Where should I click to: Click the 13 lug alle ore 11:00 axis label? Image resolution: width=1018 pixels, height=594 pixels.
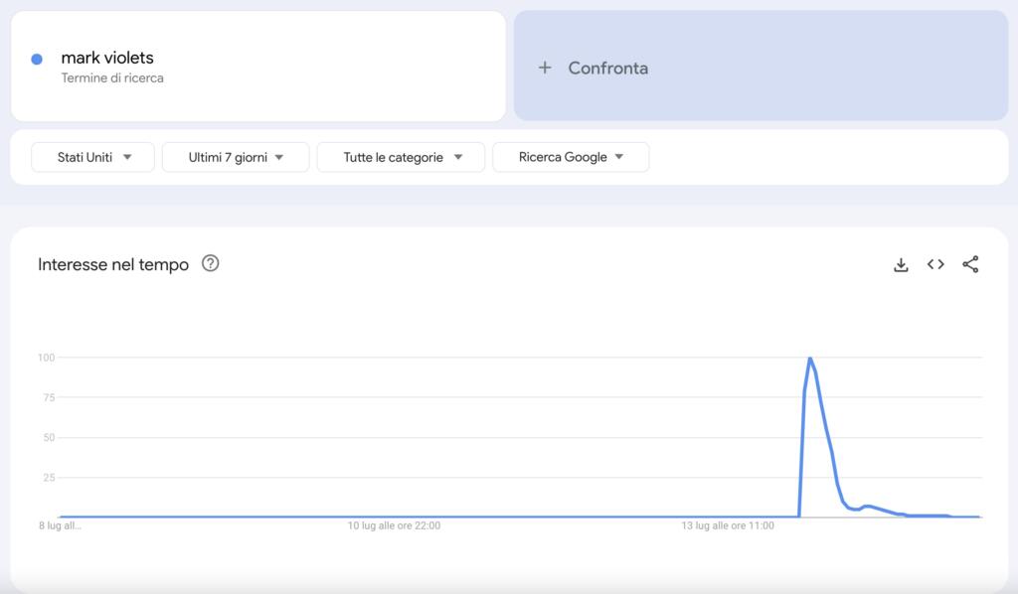728,526
